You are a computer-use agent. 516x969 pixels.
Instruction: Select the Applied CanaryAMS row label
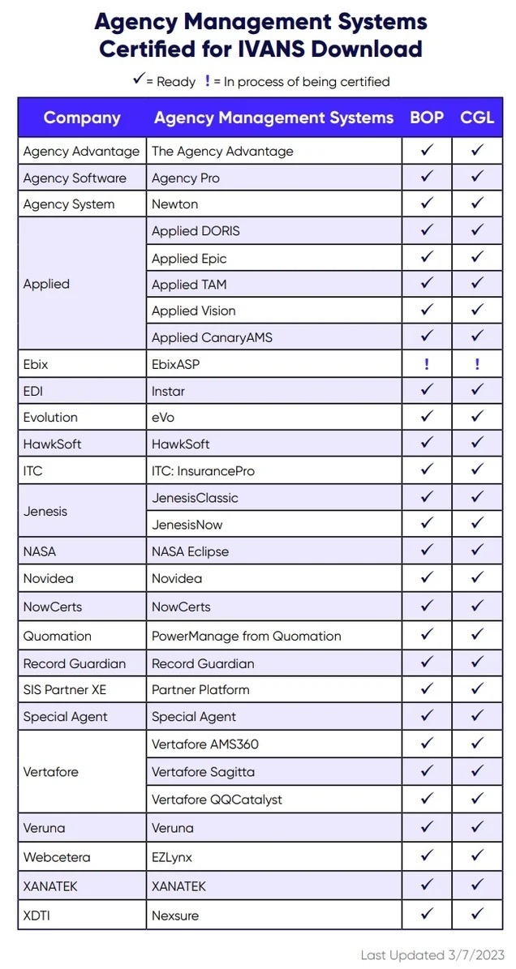(x=212, y=337)
